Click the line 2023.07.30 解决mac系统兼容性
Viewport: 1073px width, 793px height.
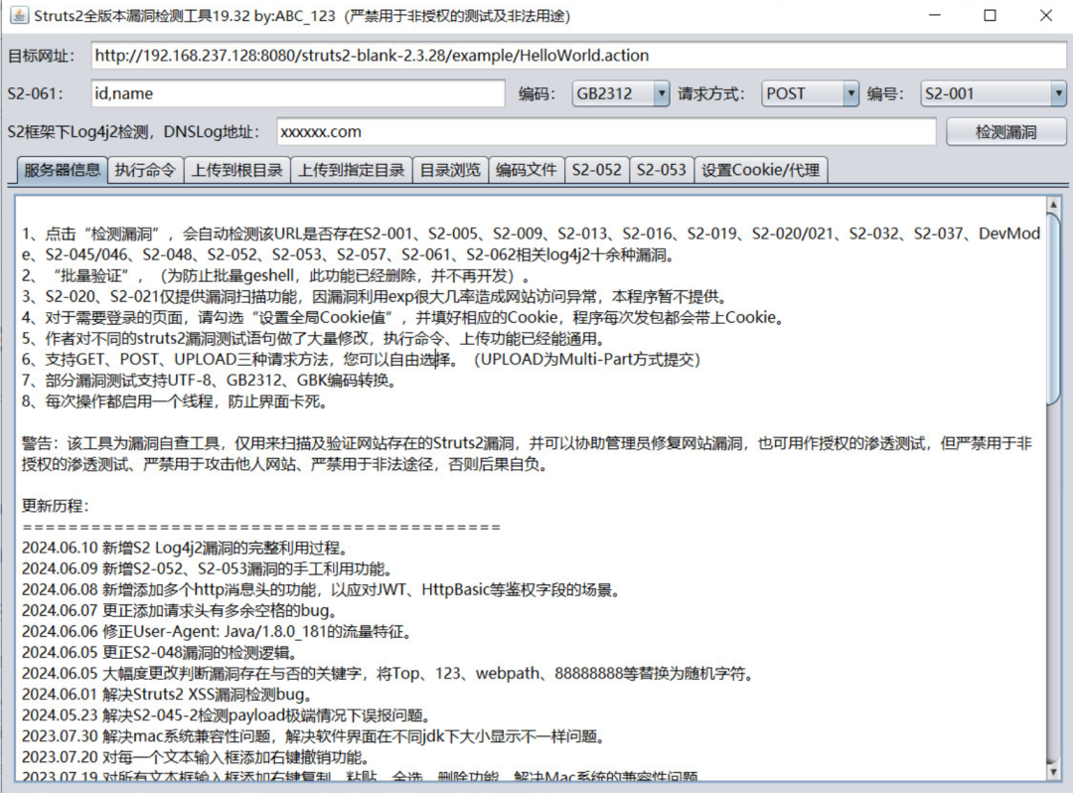click(313, 736)
